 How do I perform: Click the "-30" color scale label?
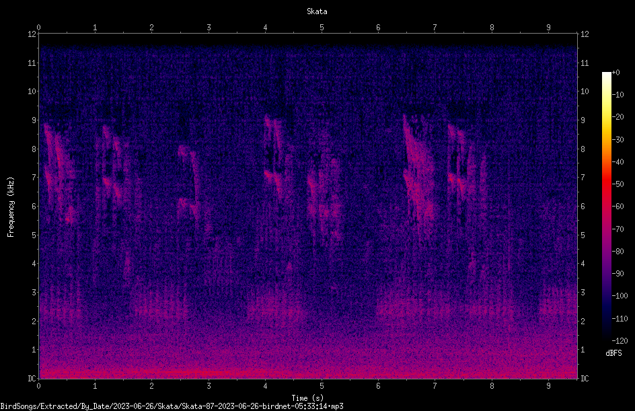[x=618, y=140]
